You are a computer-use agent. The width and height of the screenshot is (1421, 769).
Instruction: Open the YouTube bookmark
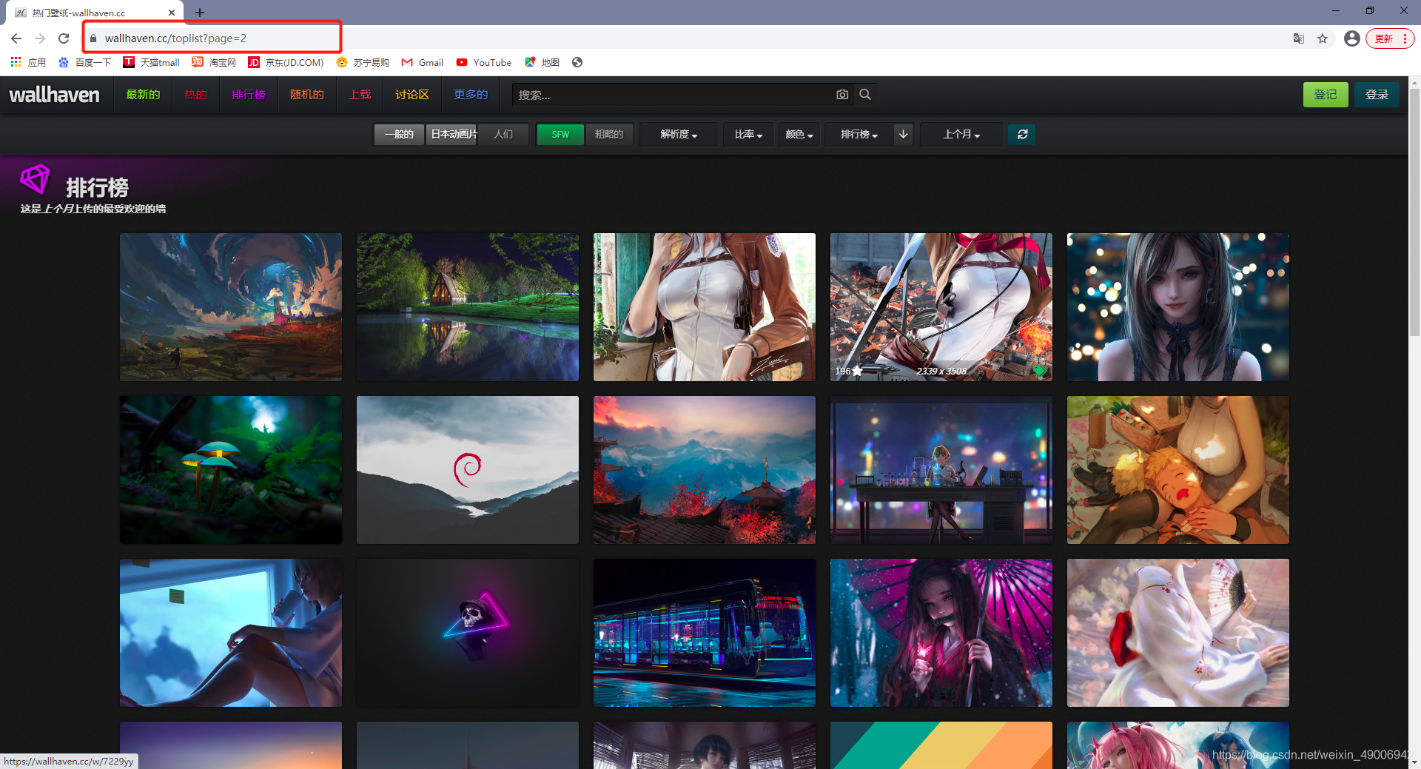tap(484, 62)
